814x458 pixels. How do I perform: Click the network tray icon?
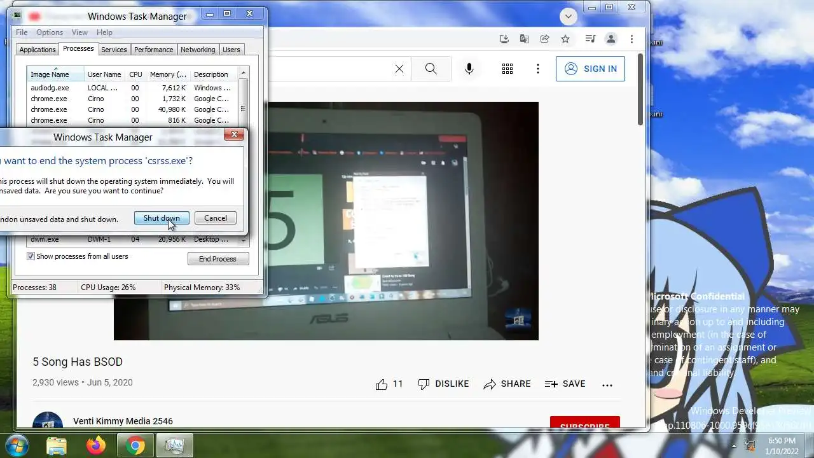(750, 445)
